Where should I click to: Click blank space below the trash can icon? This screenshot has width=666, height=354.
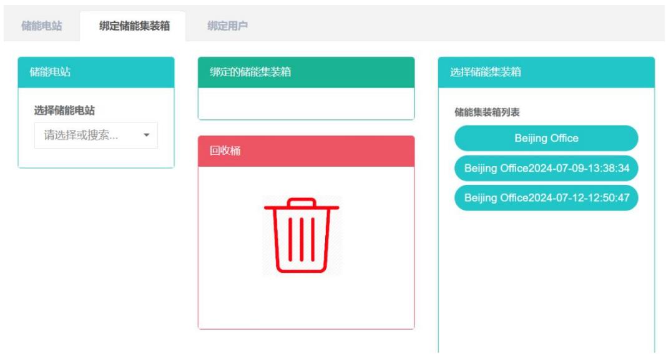(x=306, y=303)
